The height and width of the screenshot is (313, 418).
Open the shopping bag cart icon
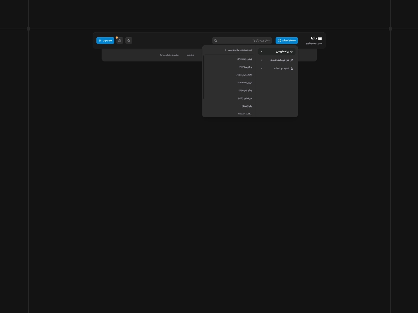120,40
